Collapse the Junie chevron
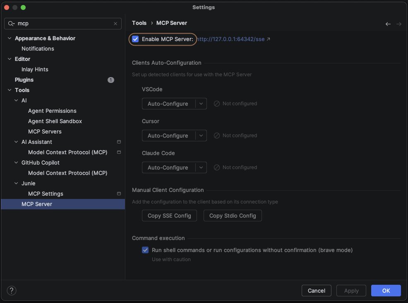Screen dimensions: 408x303 [16, 183]
